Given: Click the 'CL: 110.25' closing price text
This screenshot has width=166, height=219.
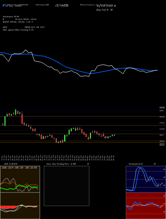Looking at the screenshot, I should click(x=62, y=6).
